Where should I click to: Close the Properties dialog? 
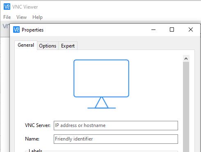(191, 29)
